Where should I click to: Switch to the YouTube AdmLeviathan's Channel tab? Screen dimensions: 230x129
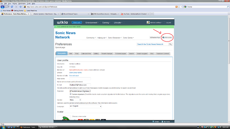click(135, 14)
